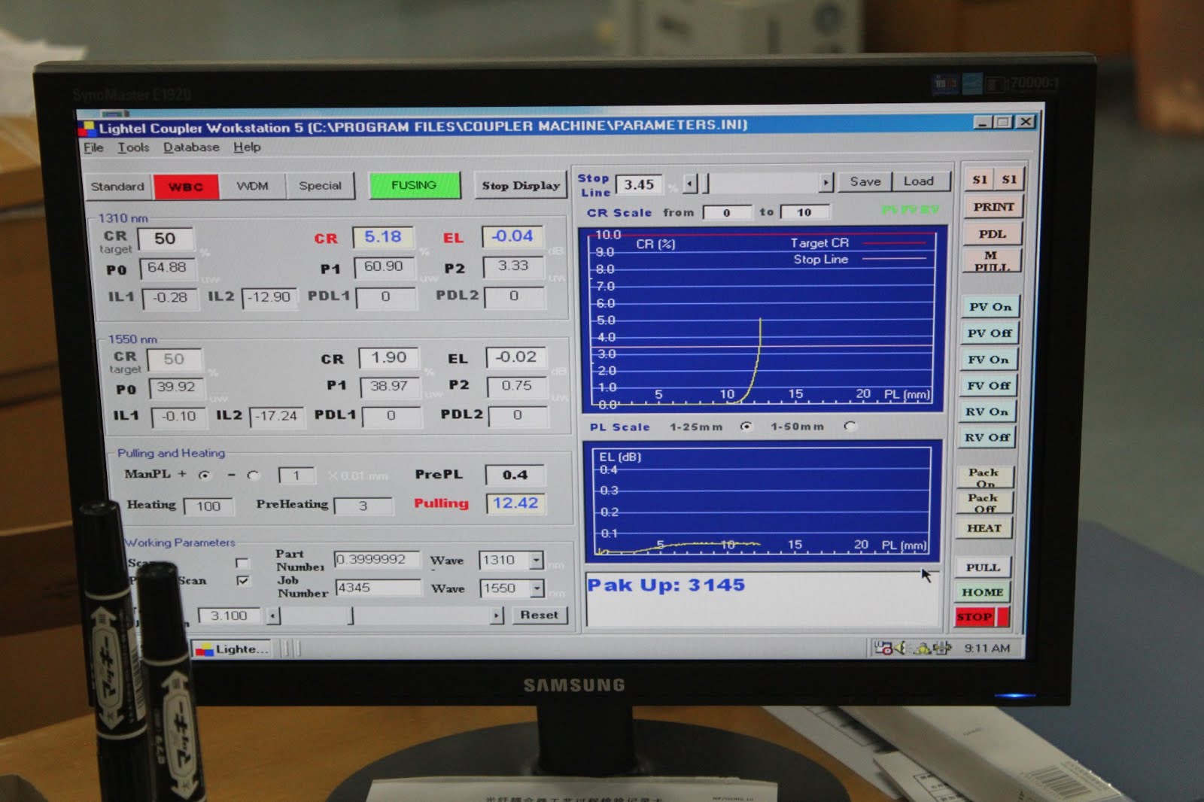Switch to the Standard coupler mode
The width and height of the screenshot is (1204, 802).
pos(117,186)
